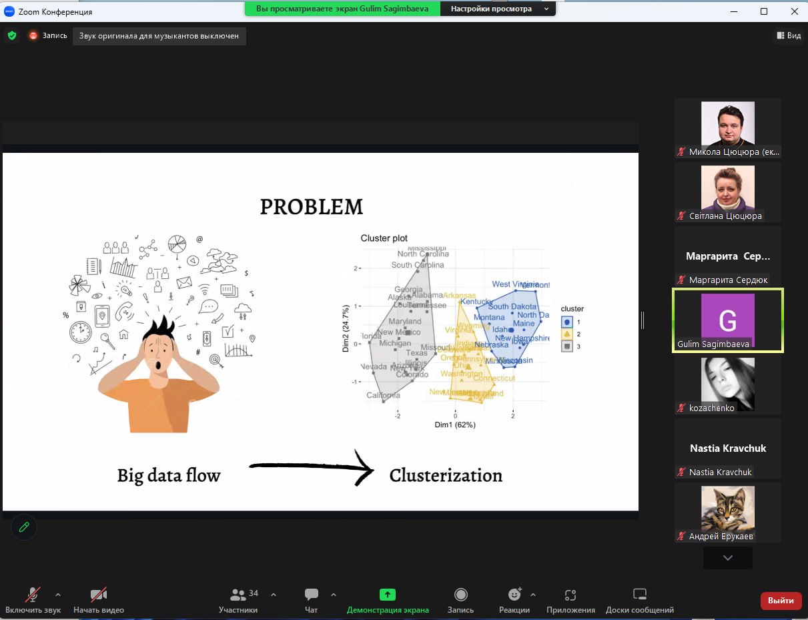Toggle recording with the Запись button
The width and height of the screenshot is (808, 620).
[x=460, y=595]
